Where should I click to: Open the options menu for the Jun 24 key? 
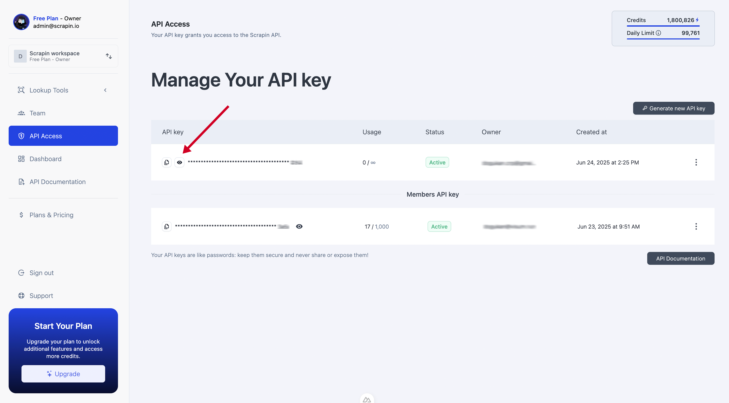pyautogui.click(x=696, y=162)
